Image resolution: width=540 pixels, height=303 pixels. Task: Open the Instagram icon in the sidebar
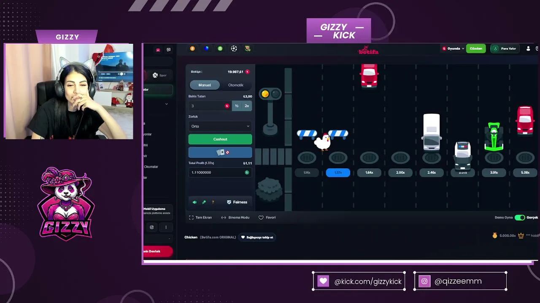coord(152,227)
